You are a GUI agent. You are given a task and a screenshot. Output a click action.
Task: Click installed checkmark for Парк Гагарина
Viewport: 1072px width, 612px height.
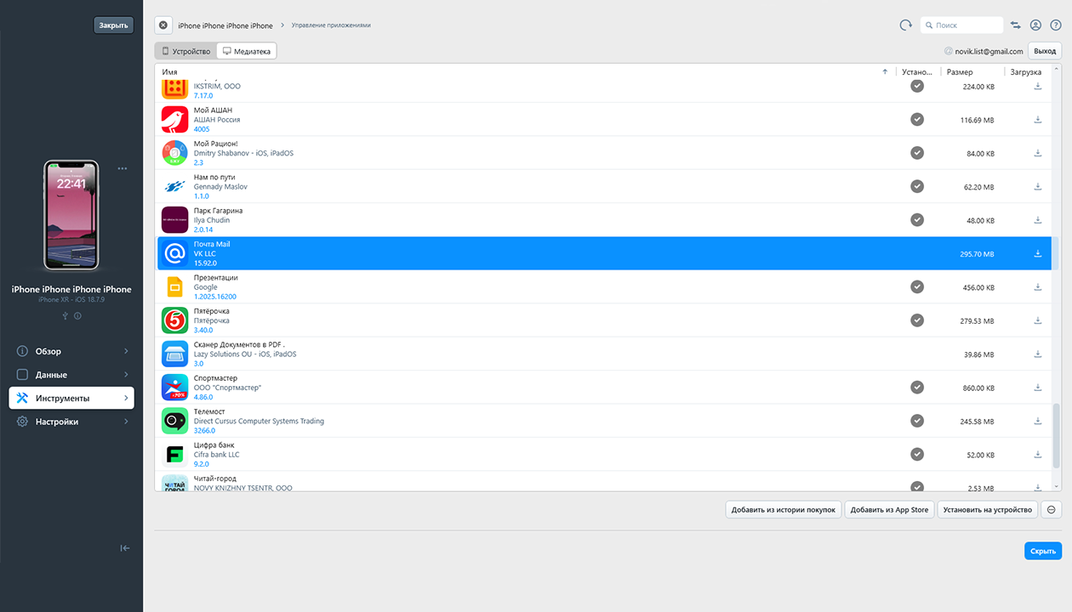917,220
